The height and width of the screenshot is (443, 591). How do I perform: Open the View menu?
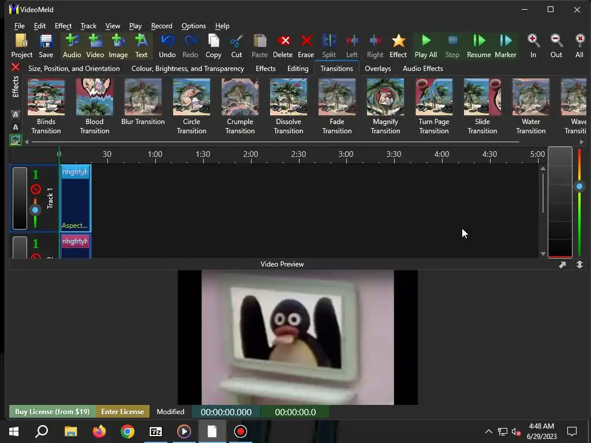[113, 26]
